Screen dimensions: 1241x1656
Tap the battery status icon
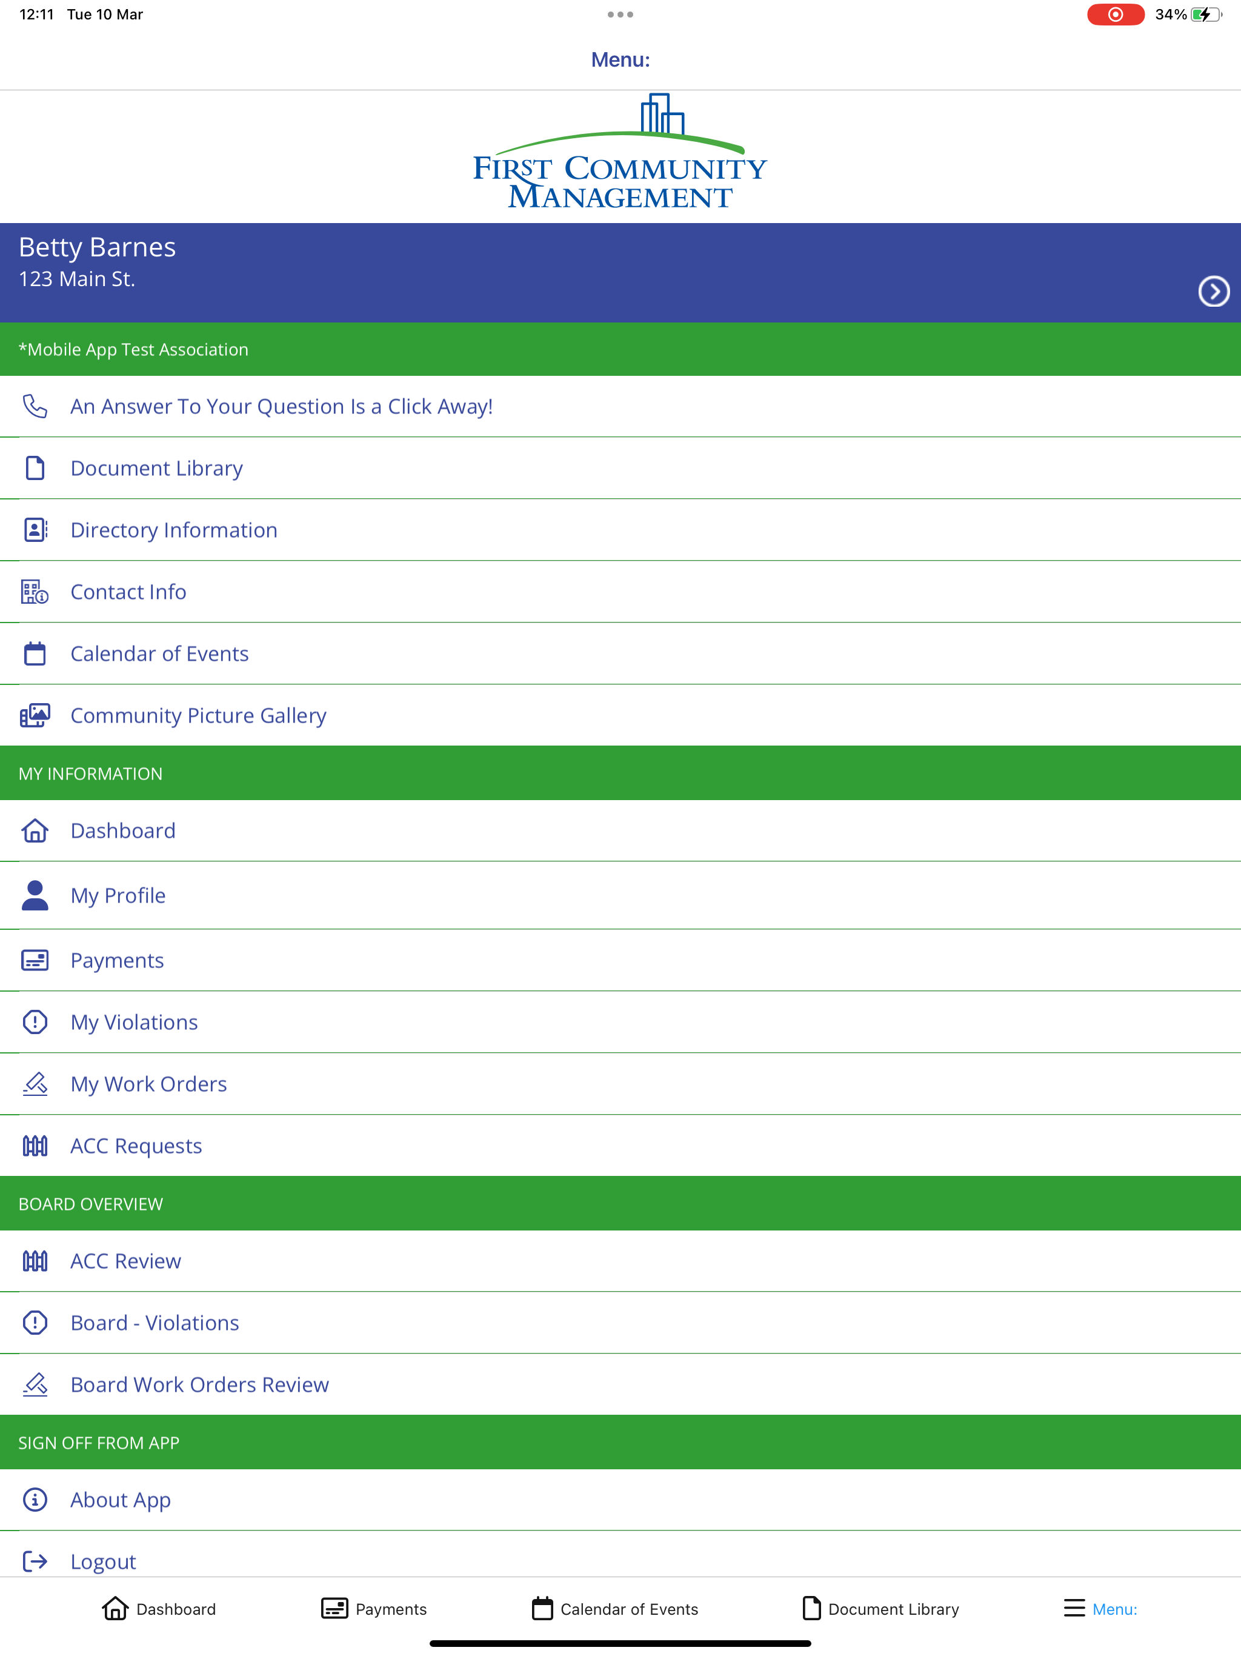click(1206, 14)
